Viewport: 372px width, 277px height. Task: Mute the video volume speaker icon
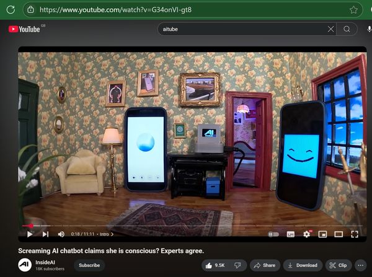[61, 234]
